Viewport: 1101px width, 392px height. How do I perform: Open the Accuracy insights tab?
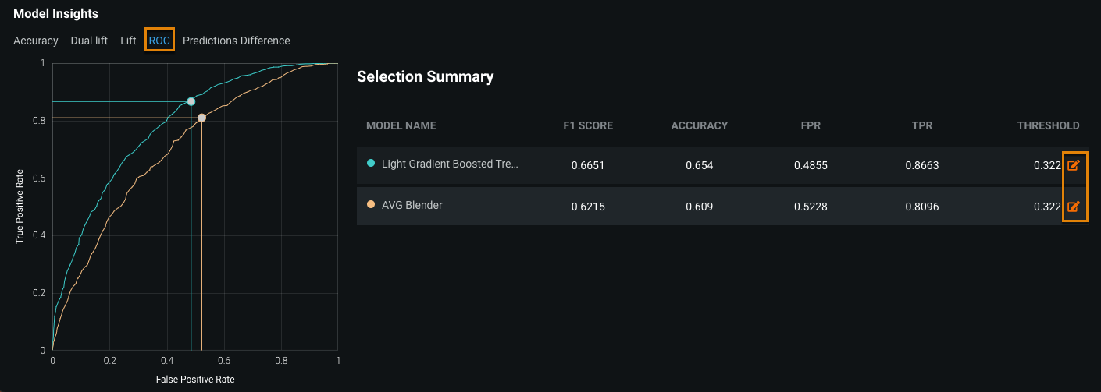tap(36, 41)
